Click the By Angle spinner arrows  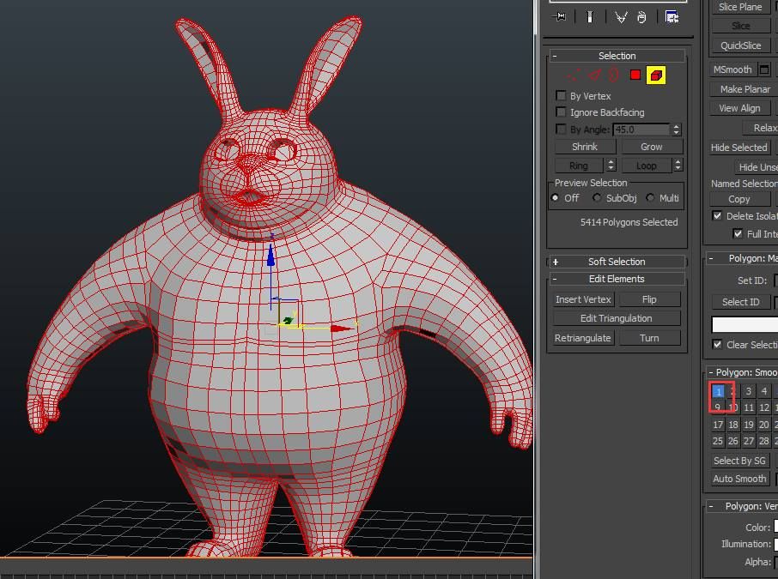click(x=676, y=130)
